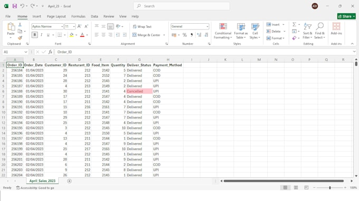The width and height of the screenshot is (359, 201).
Task: Collapse the ribbon with the chevron
Action: [352, 44]
